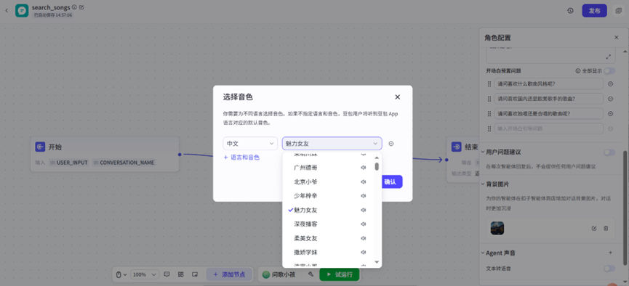Click + 语言和音色 to add language
The width and height of the screenshot is (629, 286).
(x=241, y=158)
